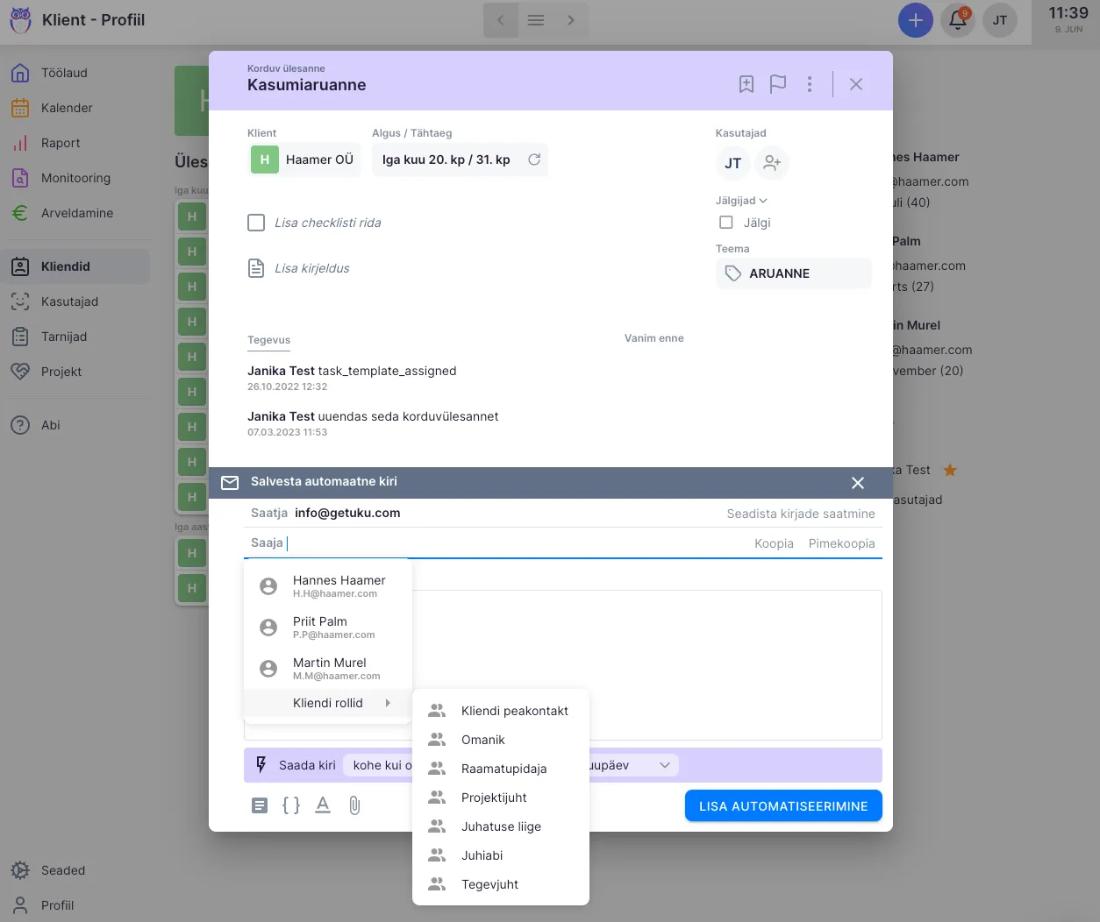Click the add user icon under Kasutajad
The image size is (1100, 922).
tap(772, 163)
